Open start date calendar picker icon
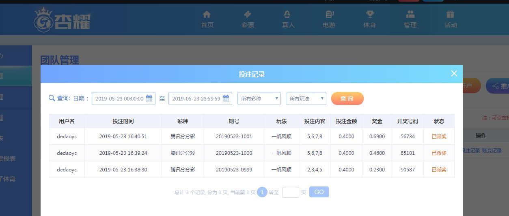This screenshot has width=509, height=216. point(149,98)
